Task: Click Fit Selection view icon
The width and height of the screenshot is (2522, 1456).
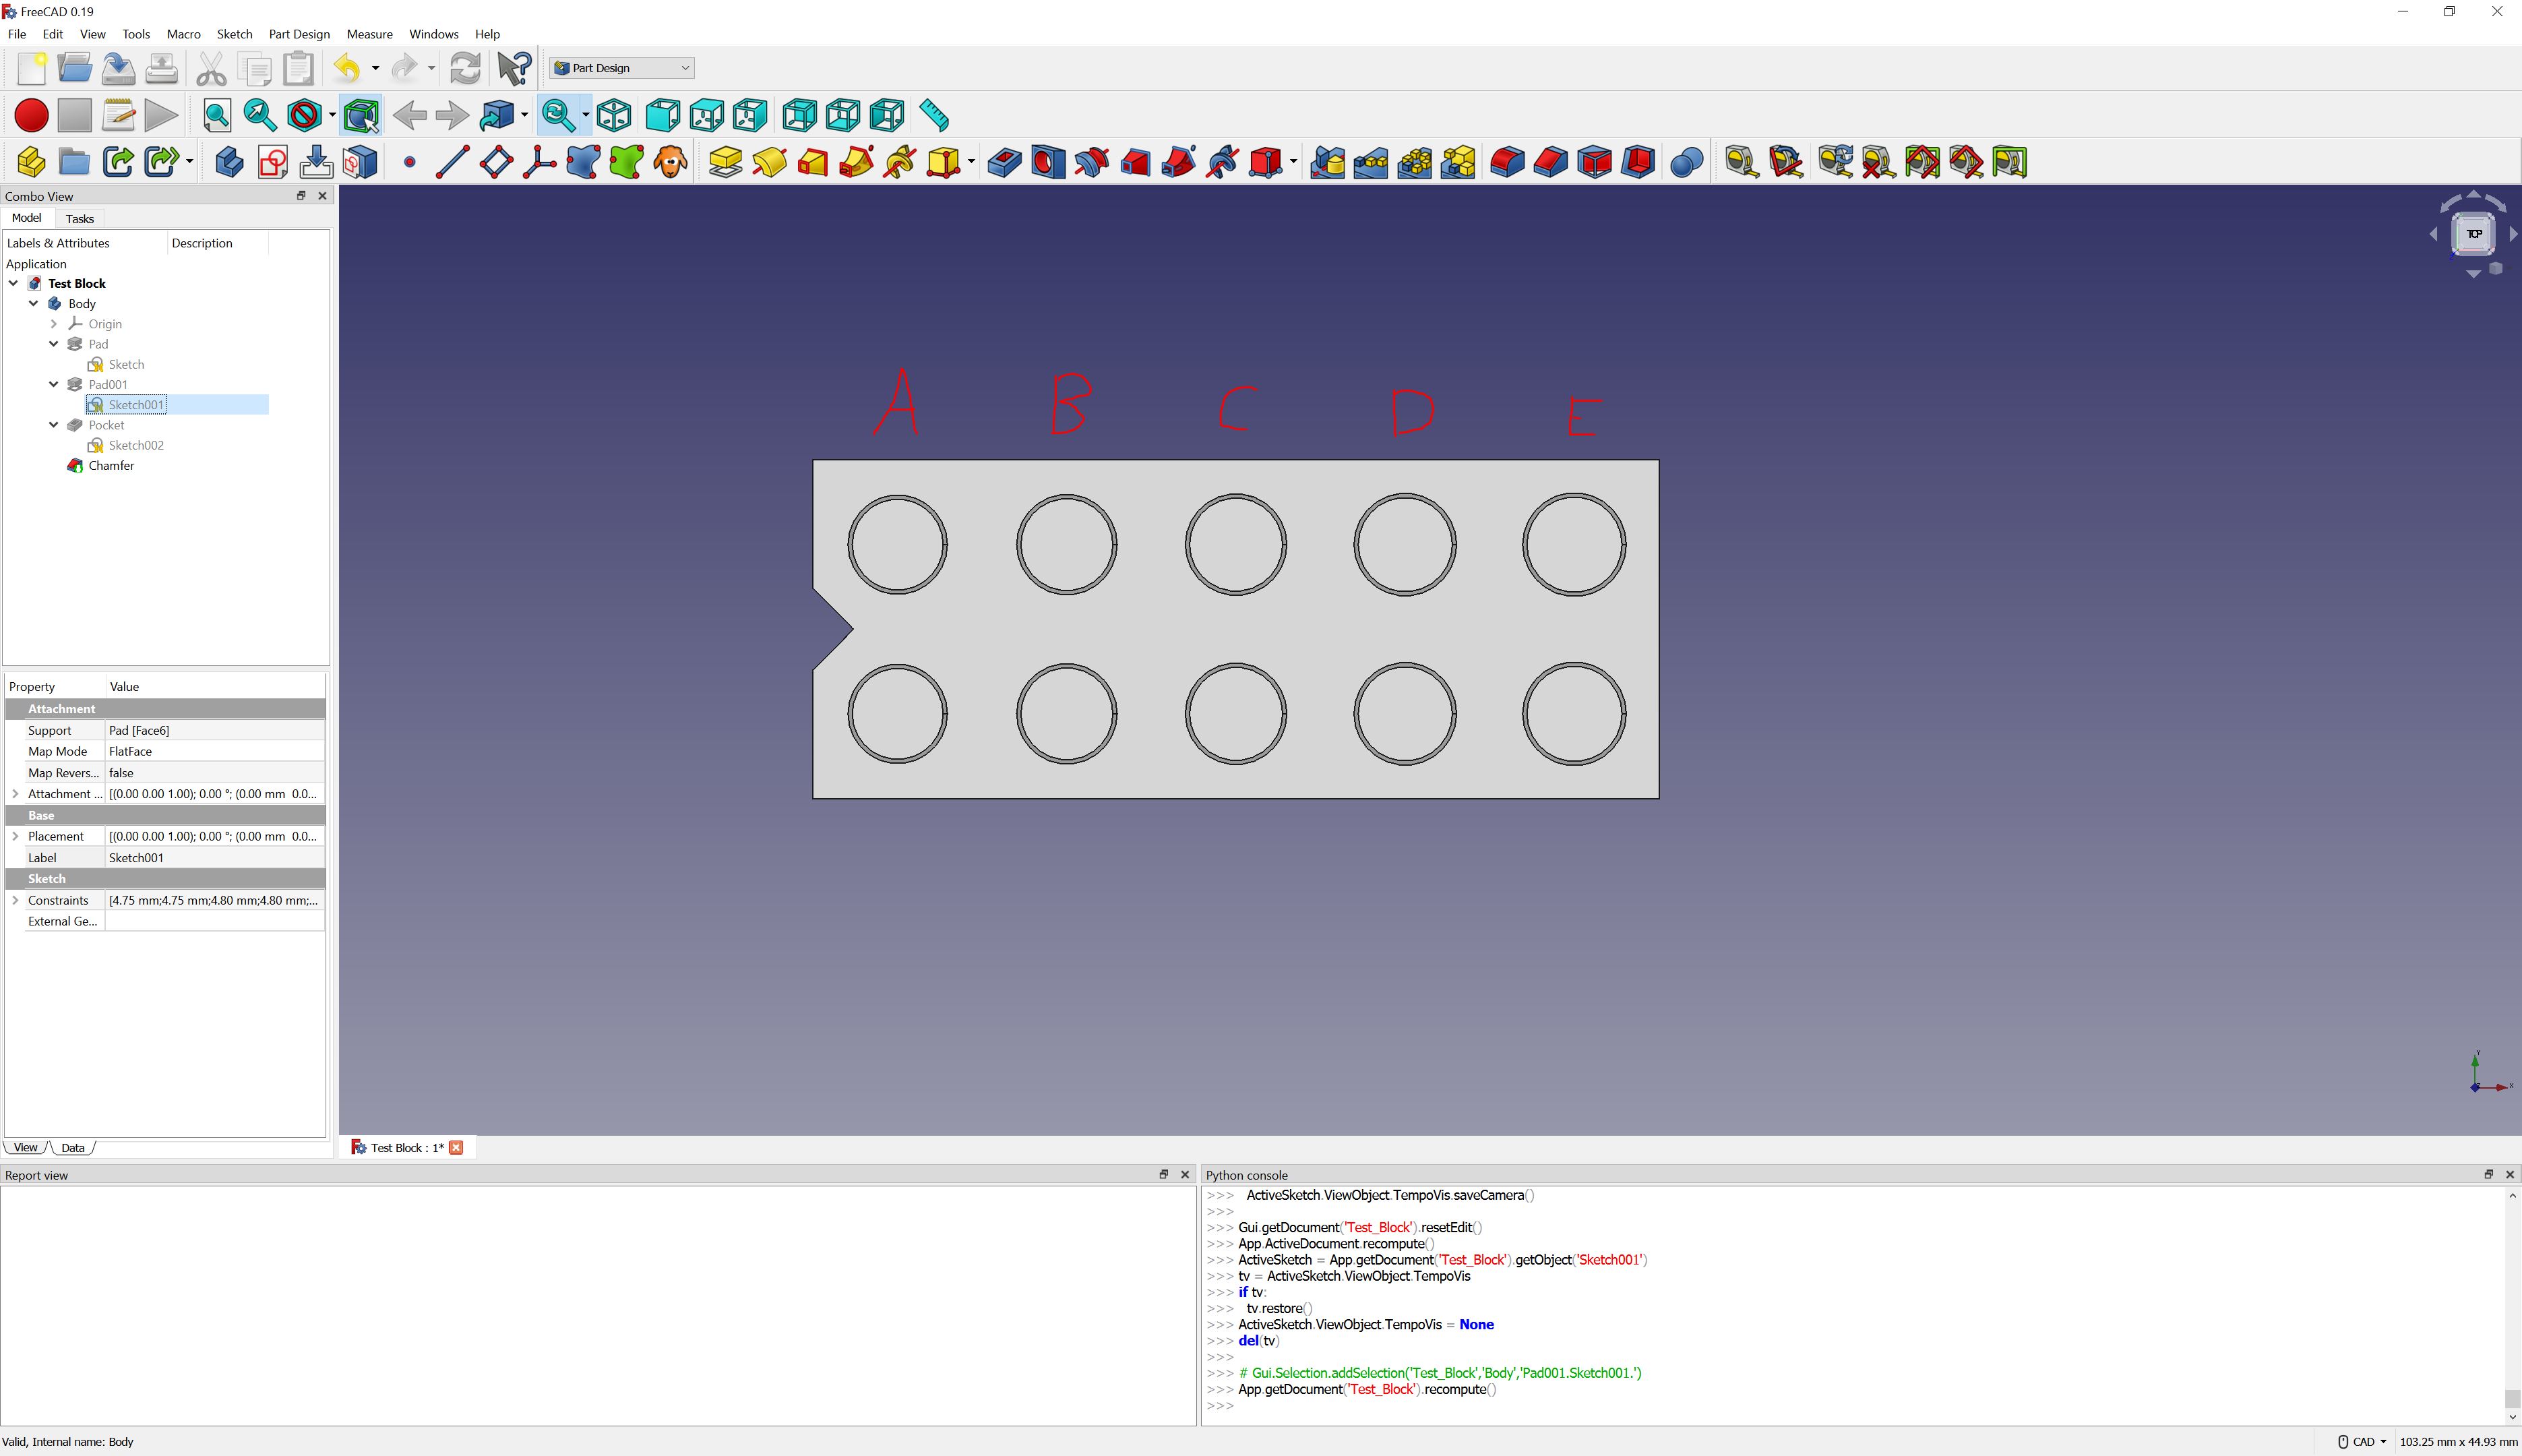Action: coord(260,116)
